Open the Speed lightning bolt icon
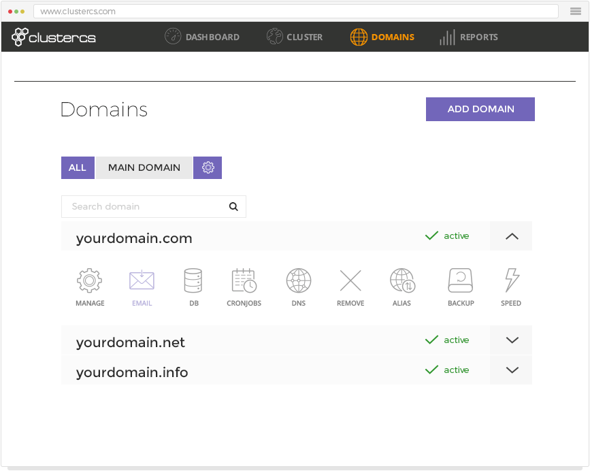The image size is (590, 471). click(x=511, y=280)
